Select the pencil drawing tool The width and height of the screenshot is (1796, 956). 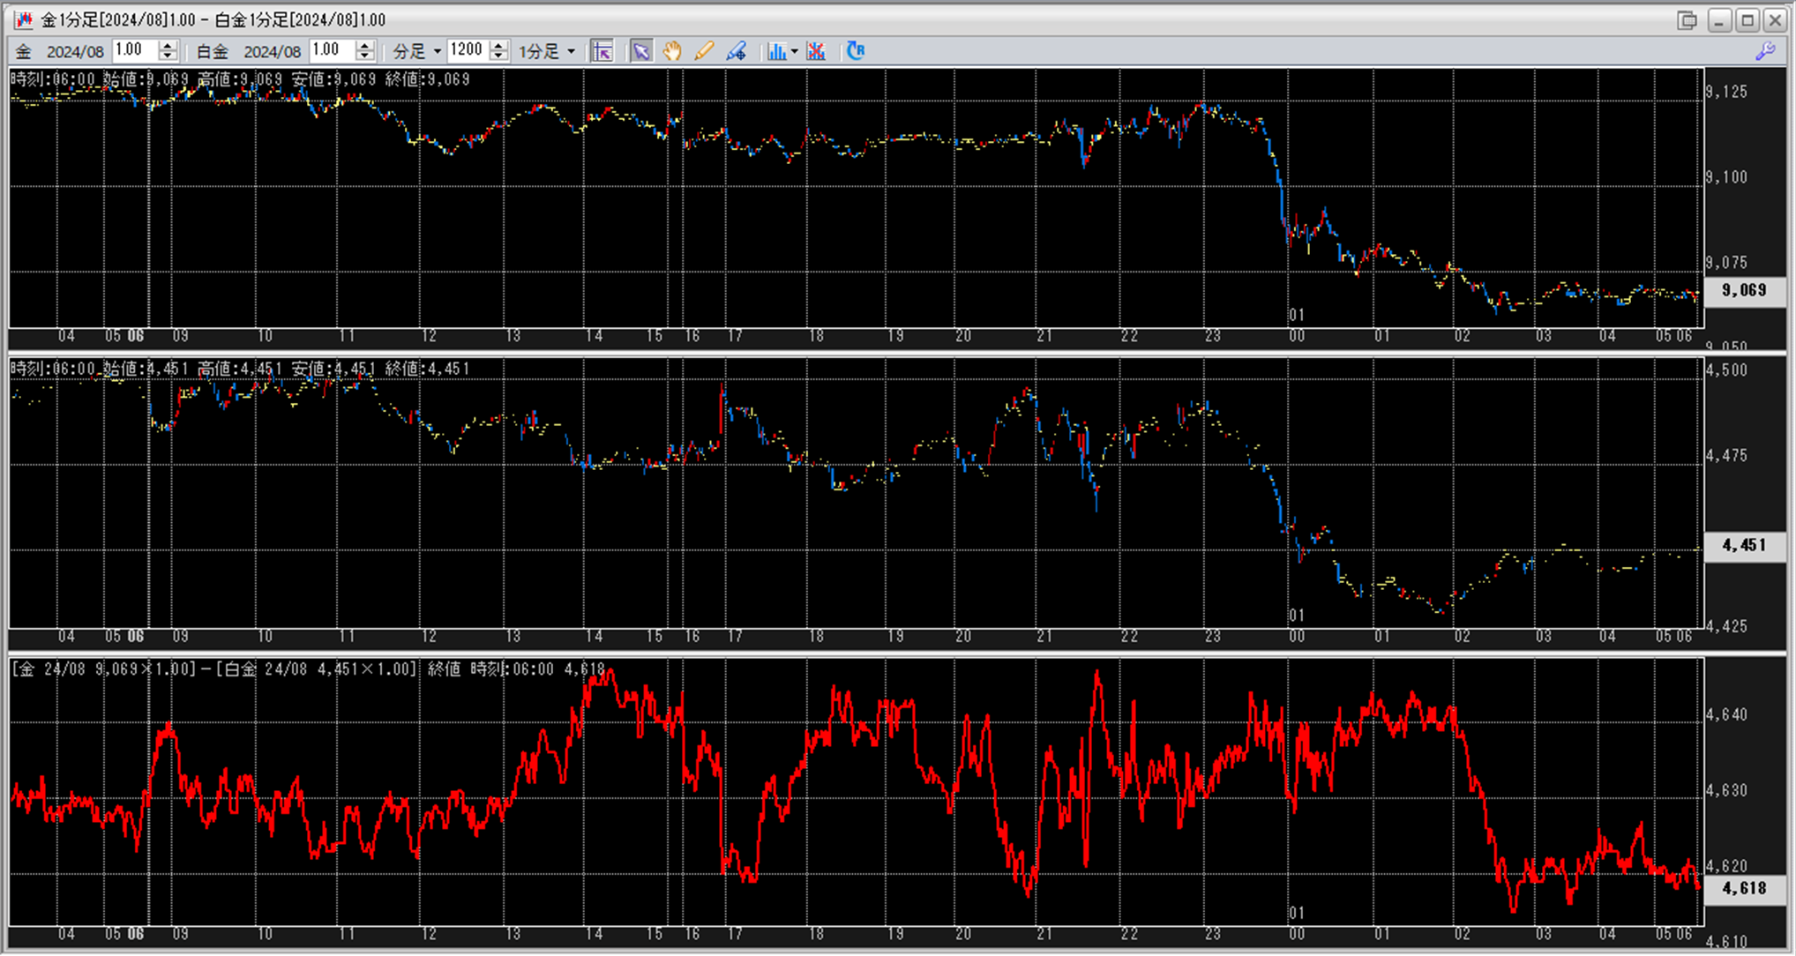click(704, 51)
